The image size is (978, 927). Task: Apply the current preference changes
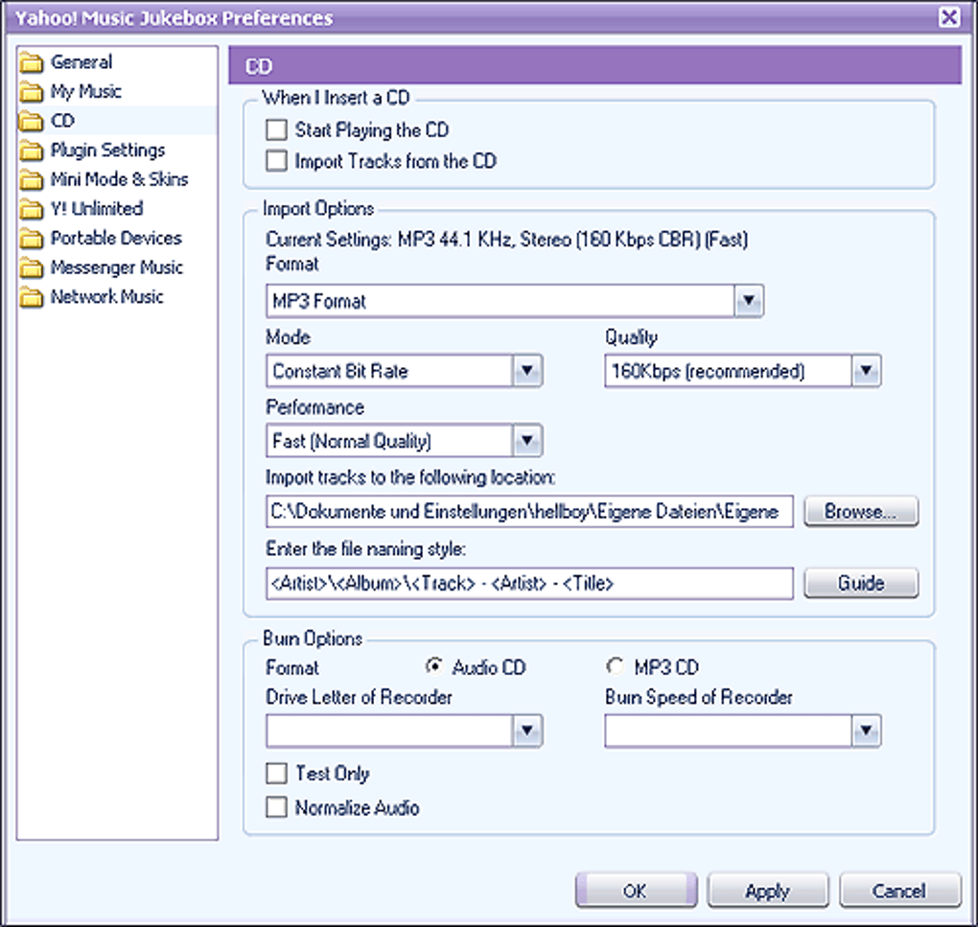(x=767, y=890)
